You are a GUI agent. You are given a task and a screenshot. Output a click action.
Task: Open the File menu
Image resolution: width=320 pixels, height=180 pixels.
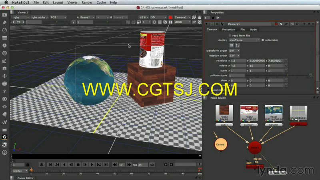[x=36, y=2]
